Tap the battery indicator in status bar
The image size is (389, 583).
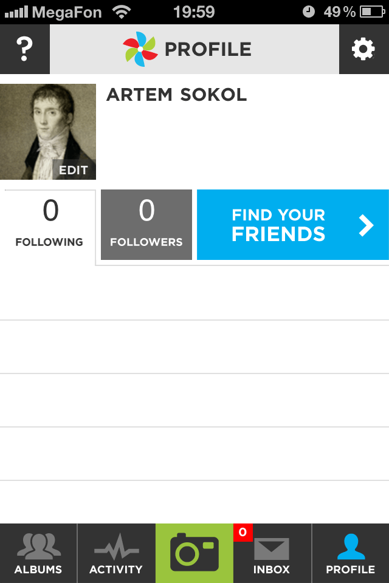[372, 12]
